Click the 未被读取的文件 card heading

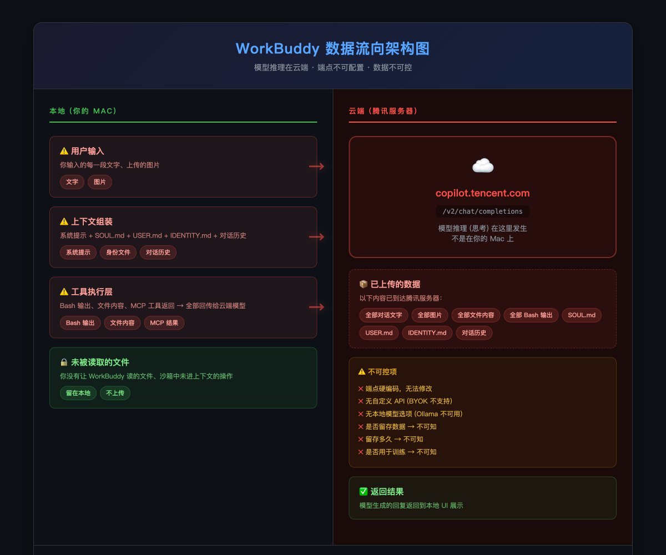coord(100,362)
